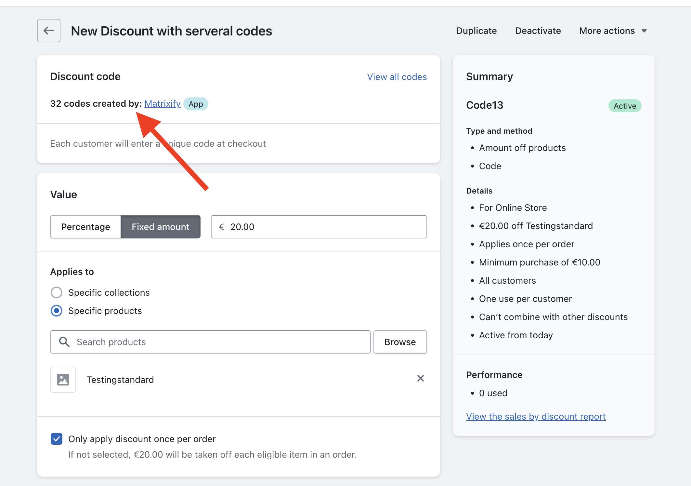Open the More actions menu
This screenshot has height=486, width=691.
[607, 31]
